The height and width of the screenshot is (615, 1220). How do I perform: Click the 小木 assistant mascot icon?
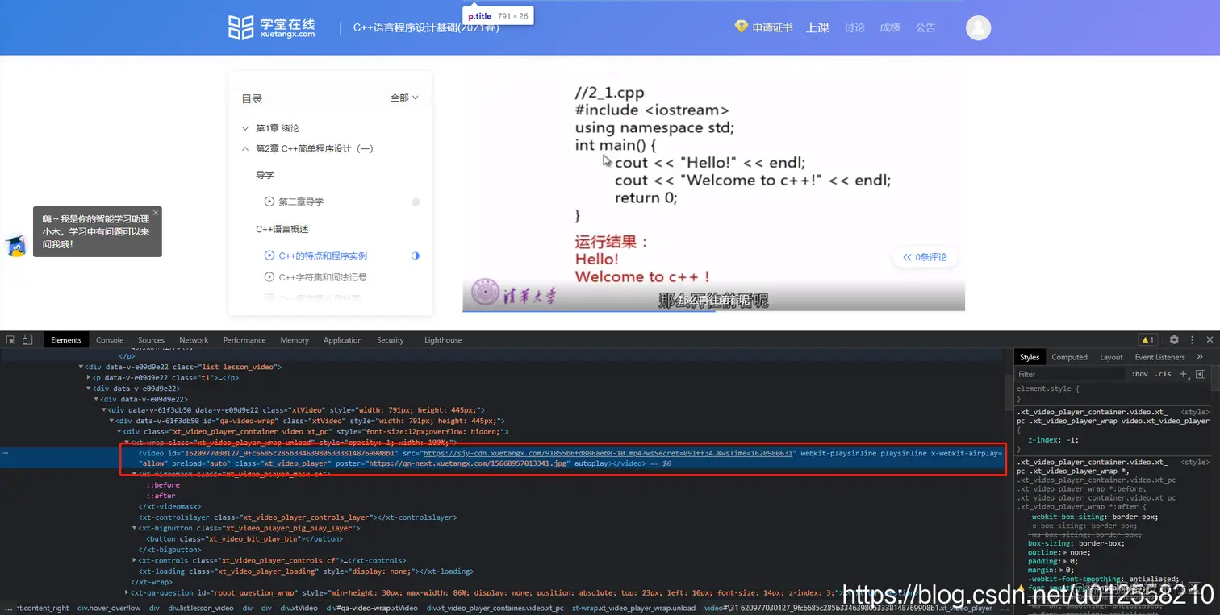15,246
